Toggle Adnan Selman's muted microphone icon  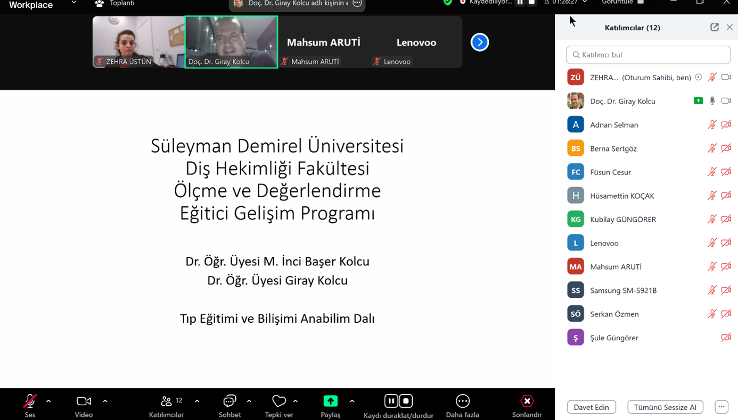[x=712, y=124]
